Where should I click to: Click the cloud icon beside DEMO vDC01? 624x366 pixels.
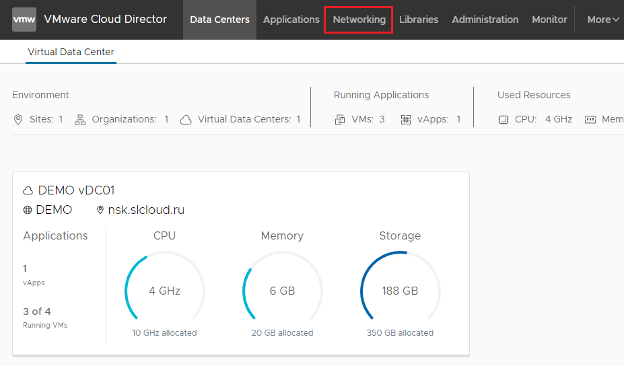pyautogui.click(x=28, y=191)
